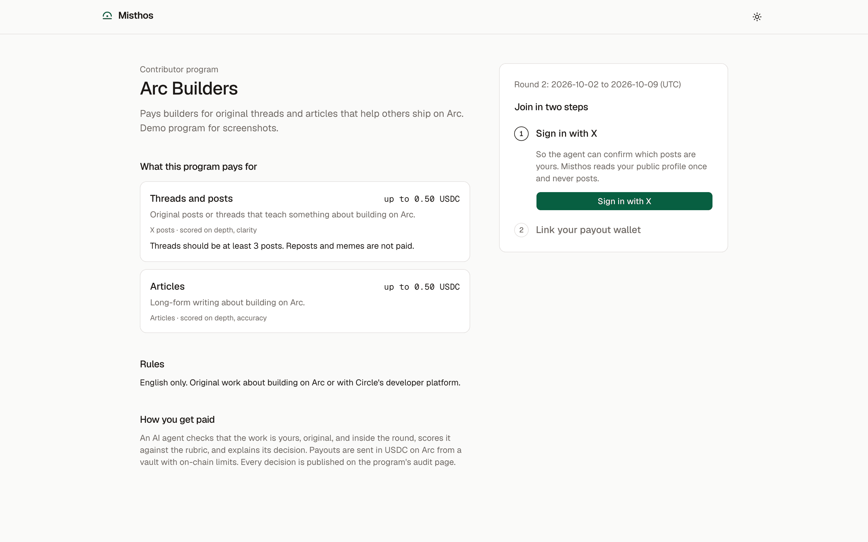Open the Misthos home link text
Image resolution: width=868 pixels, height=542 pixels.
pyautogui.click(x=136, y=15)
